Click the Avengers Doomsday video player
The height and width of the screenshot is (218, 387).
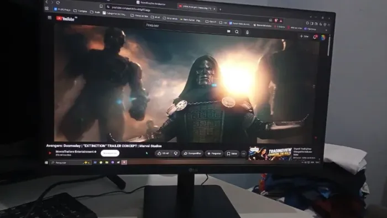click(x=185, y=84)
